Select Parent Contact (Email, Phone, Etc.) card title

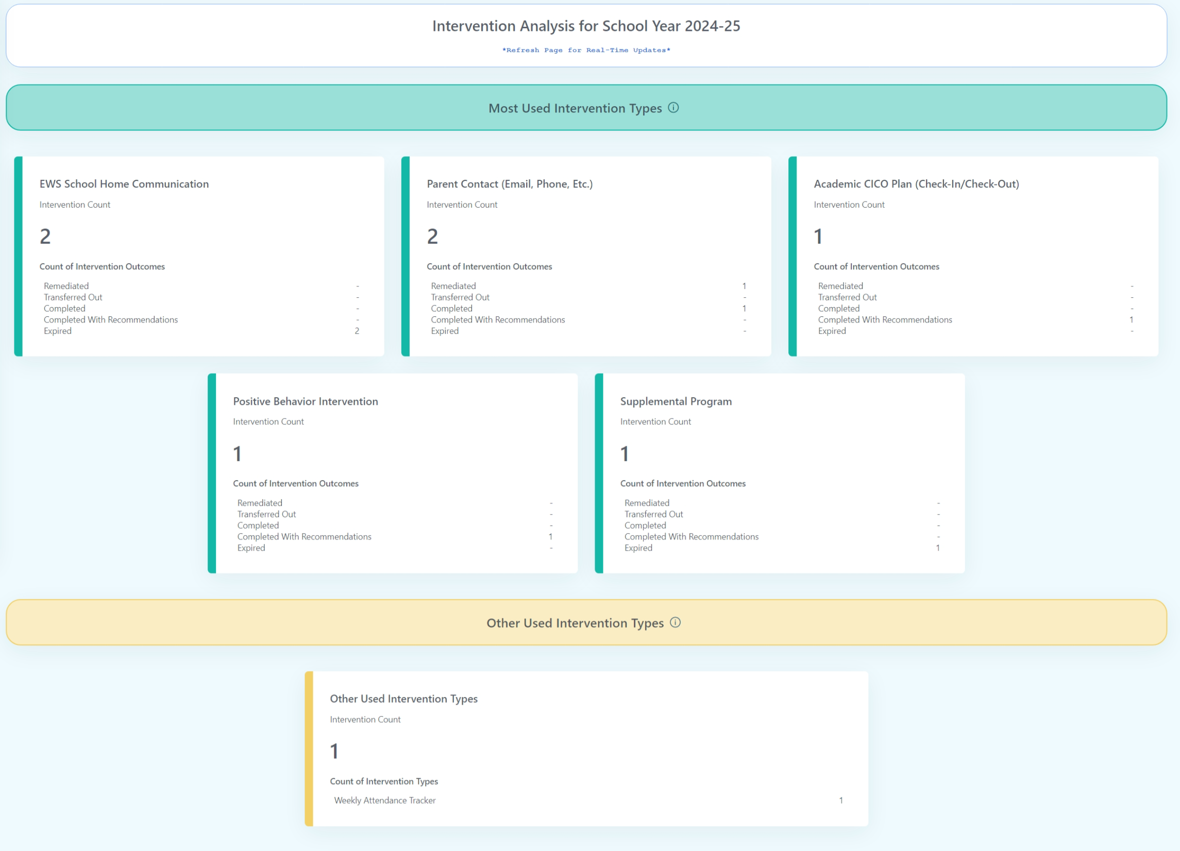tap(509, 183)
